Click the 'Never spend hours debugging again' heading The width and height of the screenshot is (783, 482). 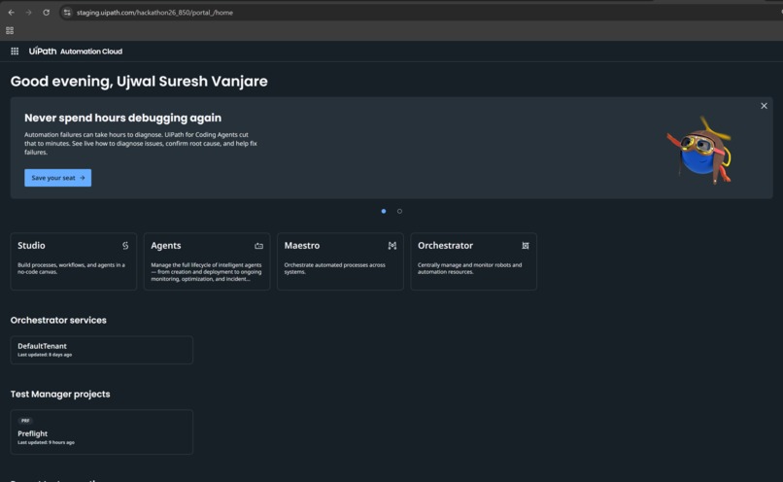122,118
